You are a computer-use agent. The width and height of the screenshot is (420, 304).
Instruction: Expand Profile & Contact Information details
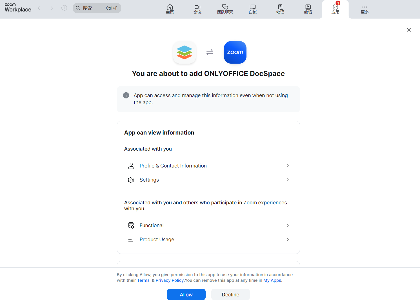(x=288, y=166)
